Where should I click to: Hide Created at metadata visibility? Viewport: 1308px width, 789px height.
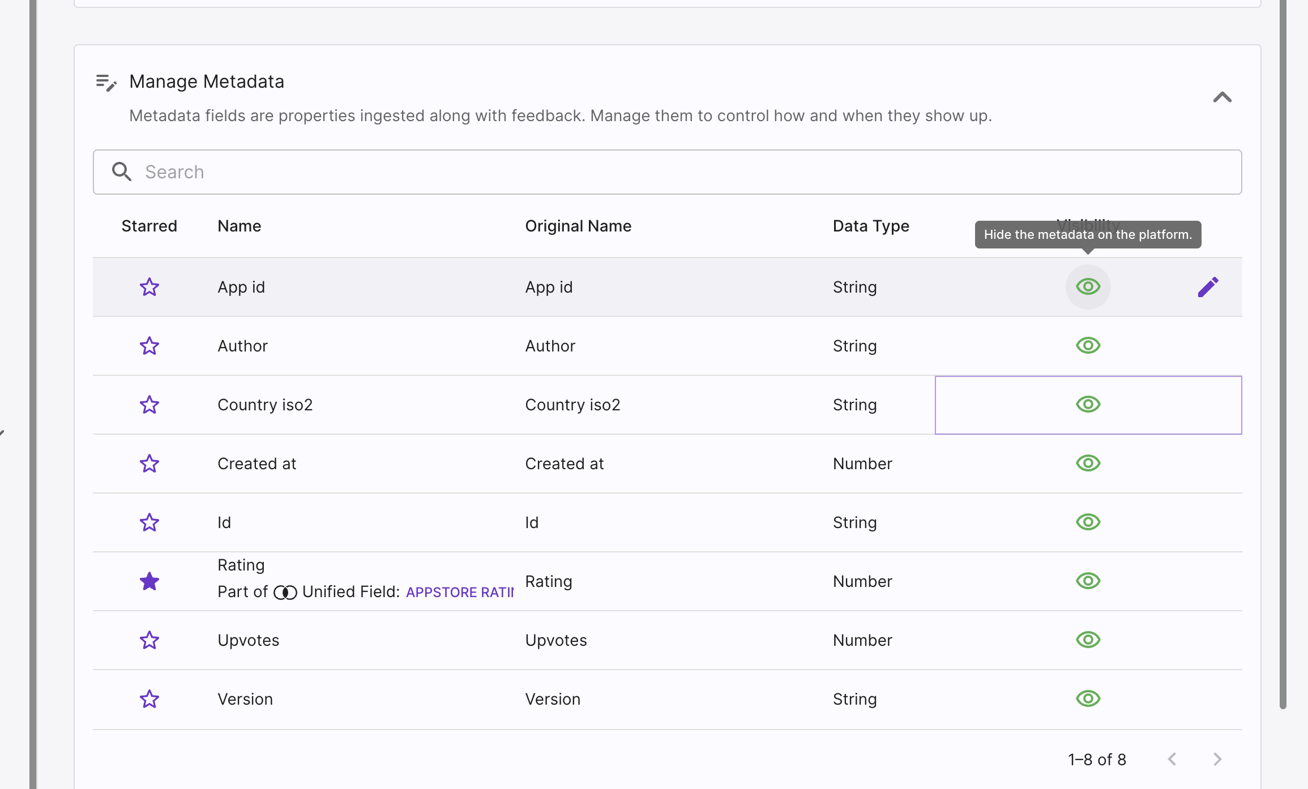click(1088, 463)
